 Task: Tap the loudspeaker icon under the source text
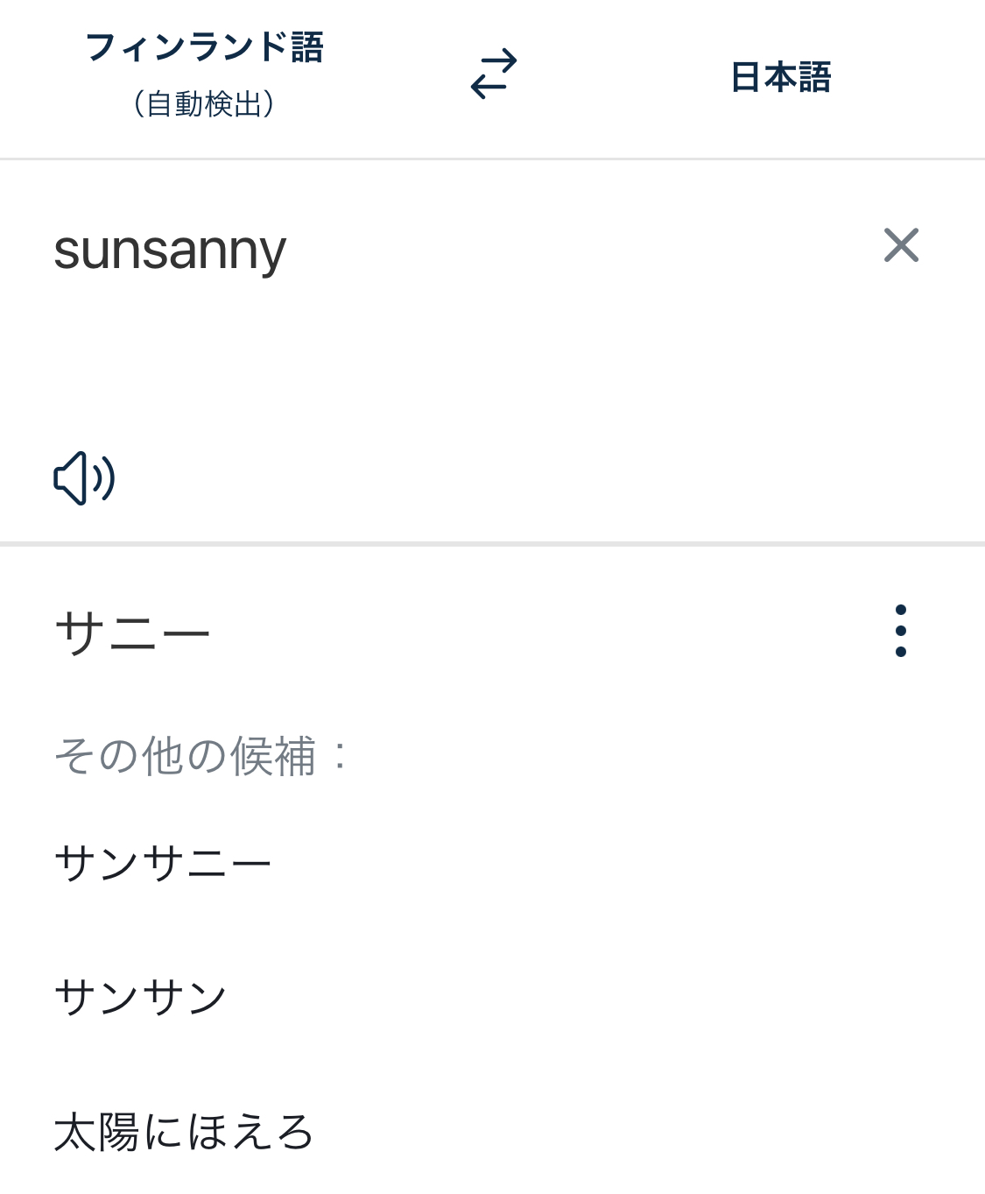point(84,478)
